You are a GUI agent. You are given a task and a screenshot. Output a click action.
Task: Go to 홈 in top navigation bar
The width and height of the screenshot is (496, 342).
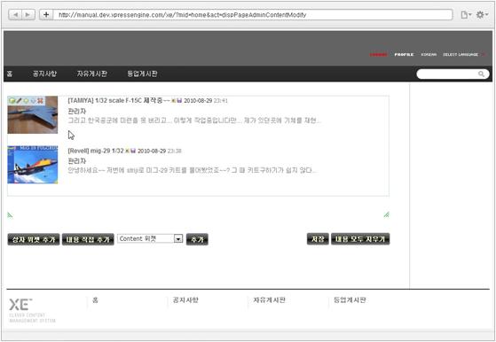coord(10,74)
